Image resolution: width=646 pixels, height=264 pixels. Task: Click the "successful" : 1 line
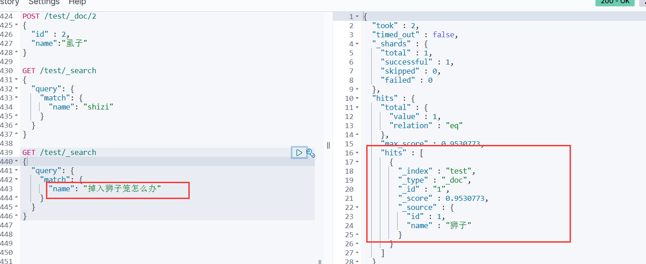click(x=417, y=62)
